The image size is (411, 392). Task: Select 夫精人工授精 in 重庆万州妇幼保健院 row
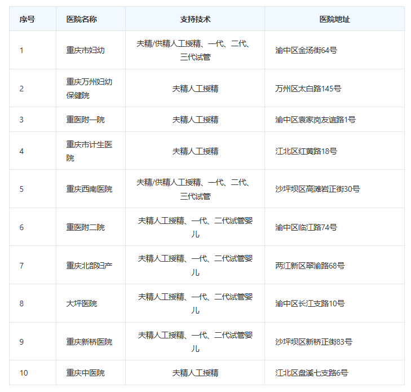pos(195,89)
